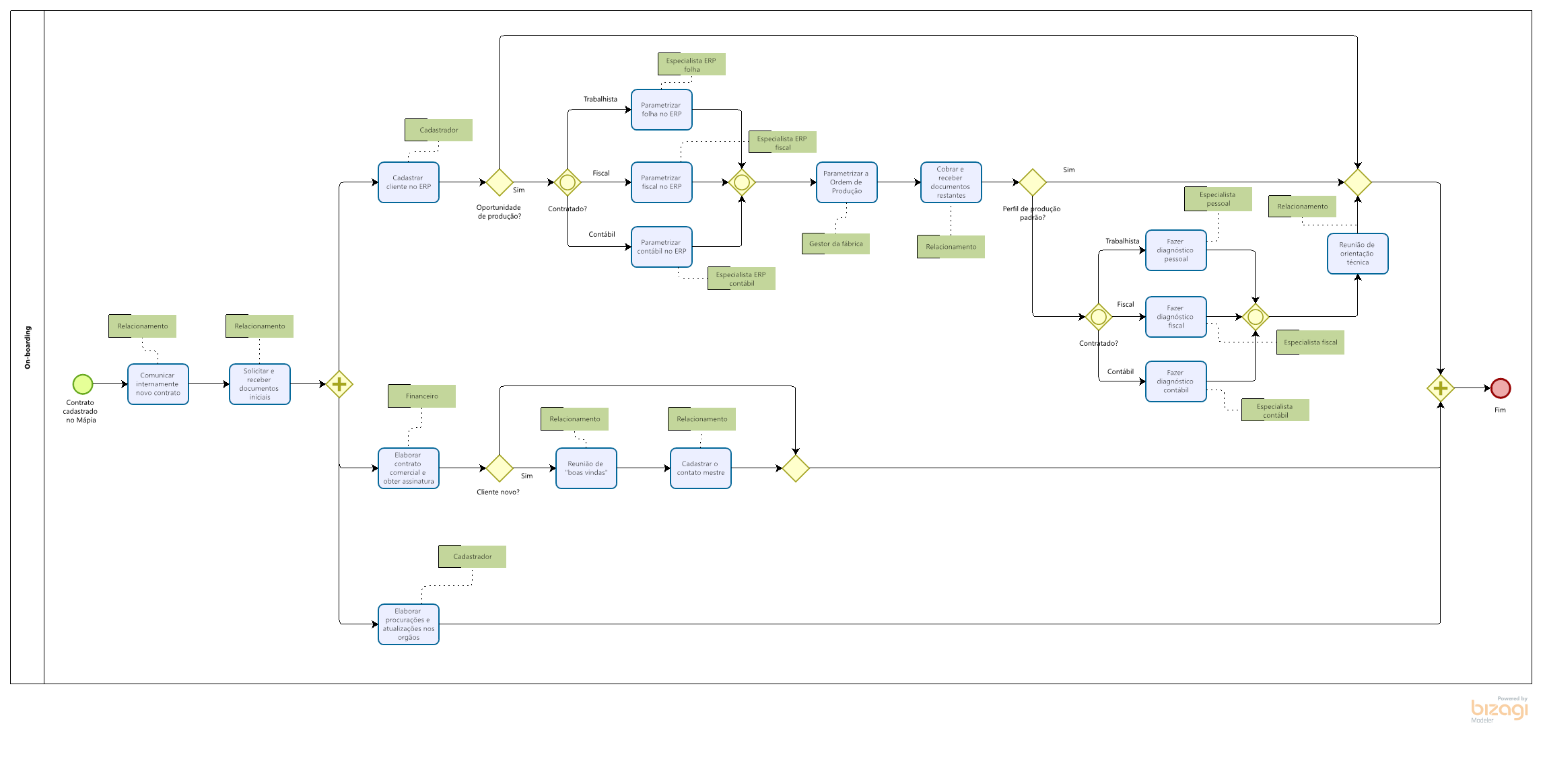Select Parametrizar fiscal no ERP task
Viewport: 1543px width, 771px height.
pos(662,182)
